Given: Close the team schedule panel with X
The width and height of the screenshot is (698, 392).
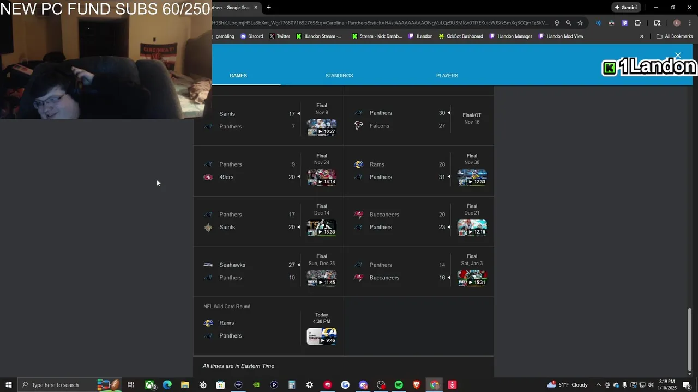Looking at the screenshot, I should click(678, 56).
